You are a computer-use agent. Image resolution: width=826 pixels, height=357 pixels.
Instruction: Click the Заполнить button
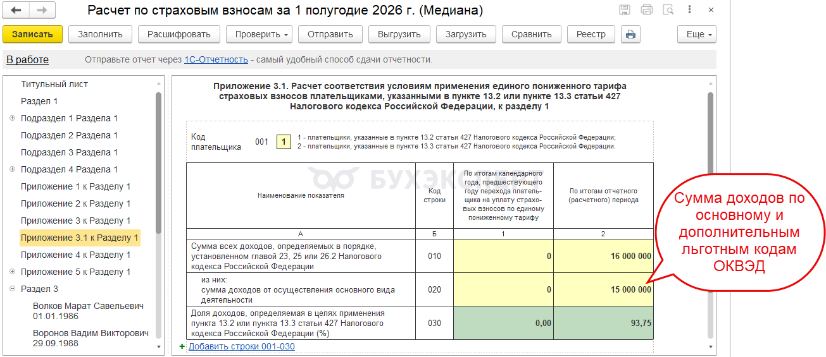point(100,34)
